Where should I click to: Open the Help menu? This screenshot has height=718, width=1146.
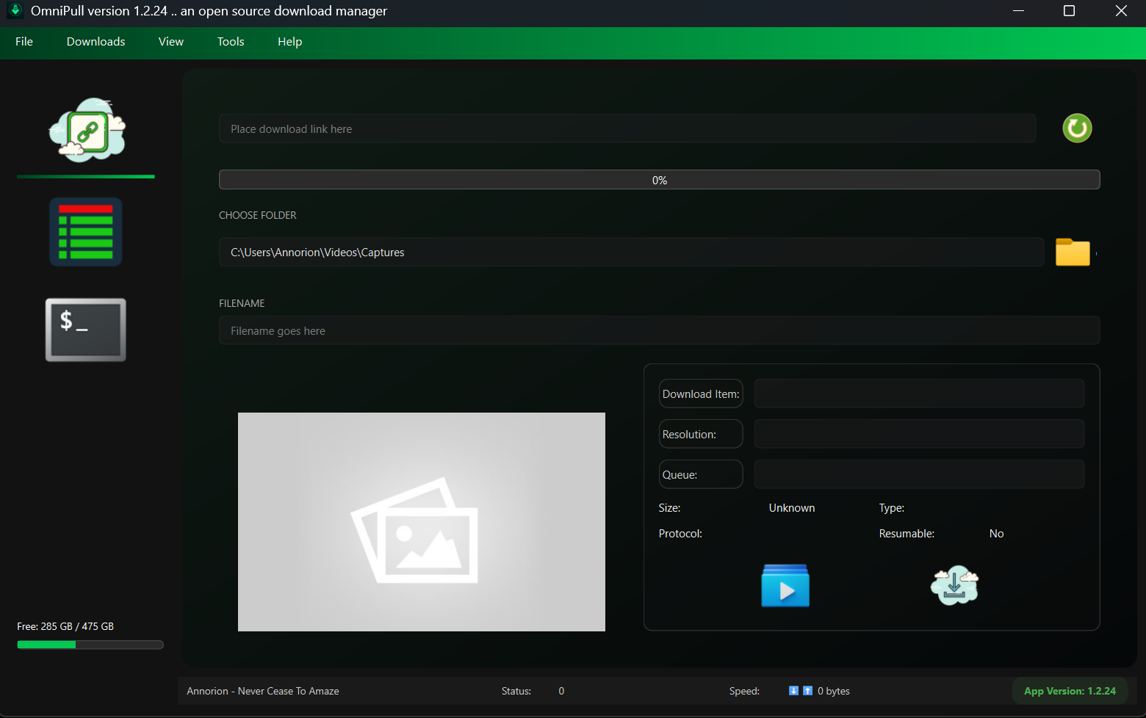point(290,42)
